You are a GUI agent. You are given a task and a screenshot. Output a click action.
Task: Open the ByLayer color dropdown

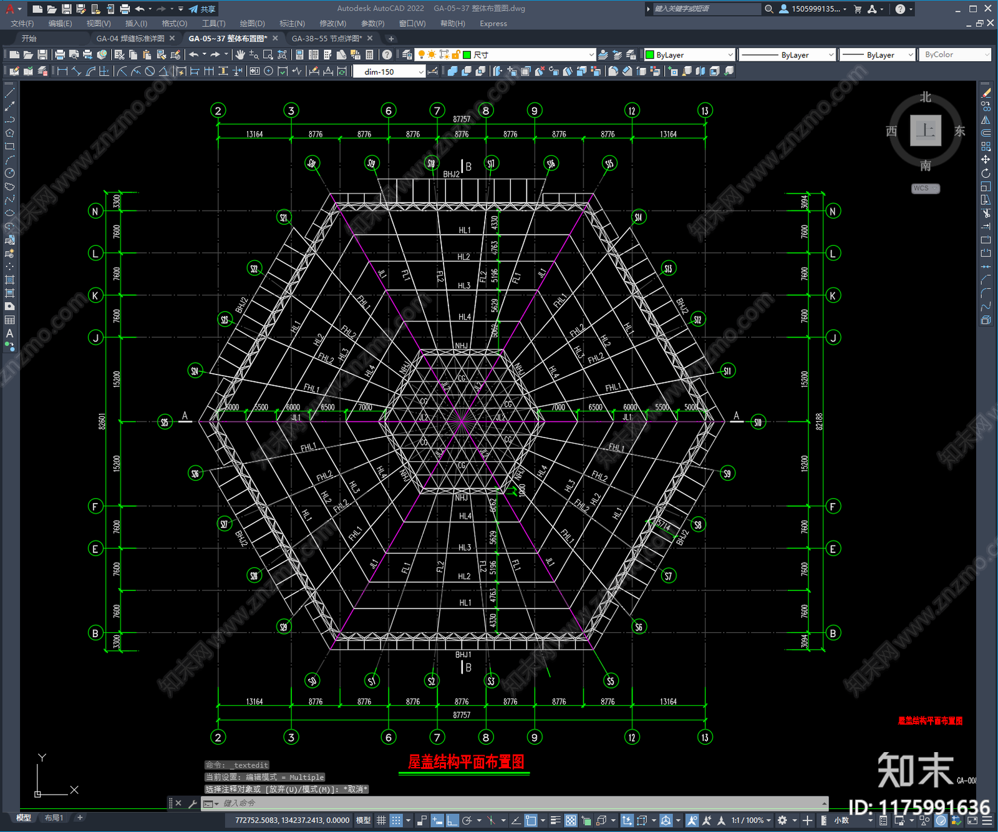689,55
